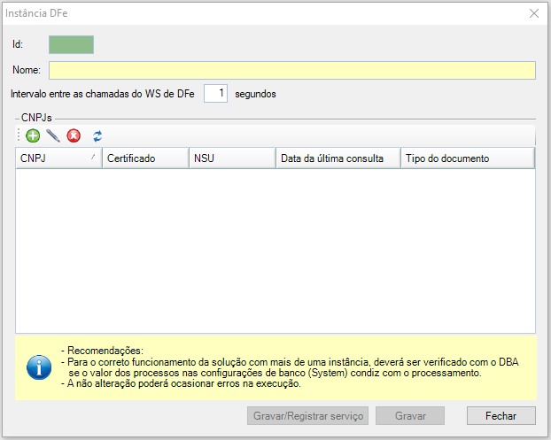The width and height of the screenshot is (551, 440).
Task: Add a new CNPJ with green plus icon
Action: click(33, 136)
